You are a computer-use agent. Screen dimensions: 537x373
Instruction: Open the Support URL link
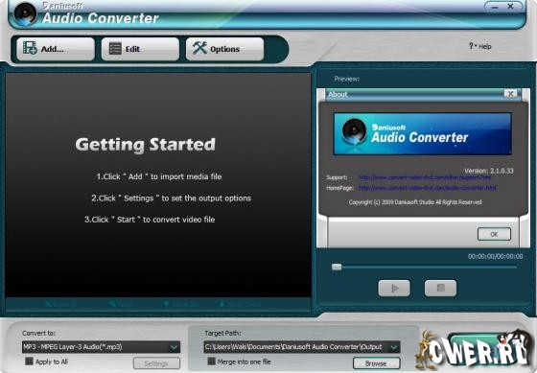click(425, 177)
